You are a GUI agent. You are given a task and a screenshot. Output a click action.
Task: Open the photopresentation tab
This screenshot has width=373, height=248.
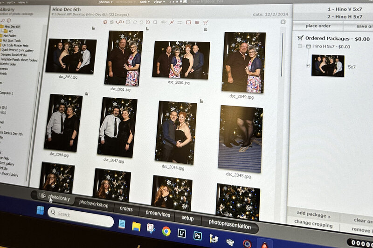pyautogui.click(x=229, y=224)
